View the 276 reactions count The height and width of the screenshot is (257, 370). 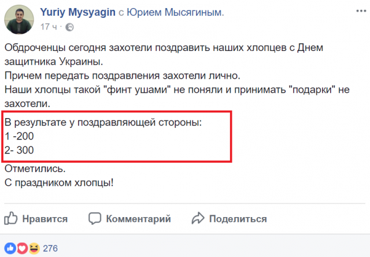[50, 248]
